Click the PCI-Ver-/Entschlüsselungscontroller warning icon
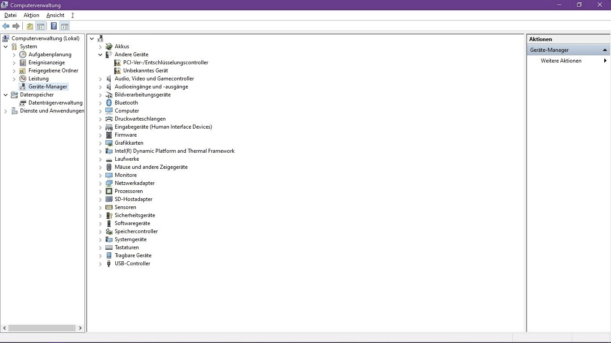 coord(117,63)
